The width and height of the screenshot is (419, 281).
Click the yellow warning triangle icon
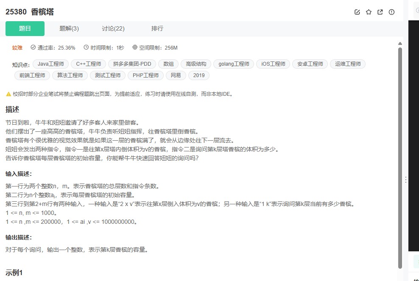[8, 94]
